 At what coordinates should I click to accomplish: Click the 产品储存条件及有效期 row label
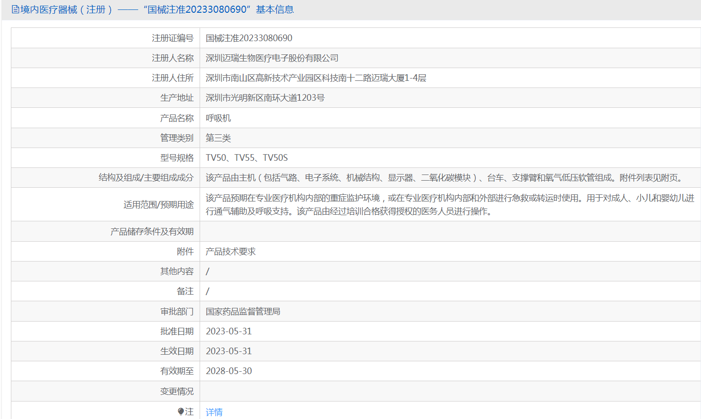[152, 232]
